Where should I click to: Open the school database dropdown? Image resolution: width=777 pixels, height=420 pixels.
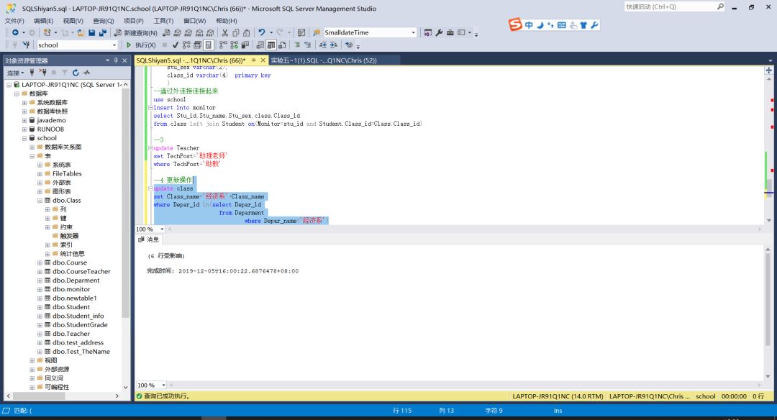114,45
